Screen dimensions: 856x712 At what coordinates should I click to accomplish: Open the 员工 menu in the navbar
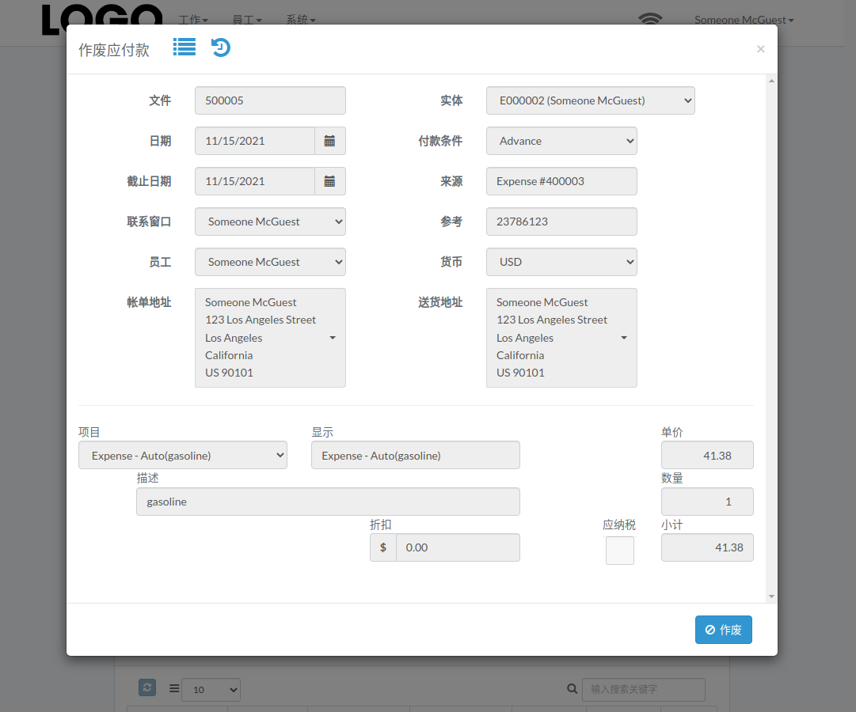click(247, 21)
